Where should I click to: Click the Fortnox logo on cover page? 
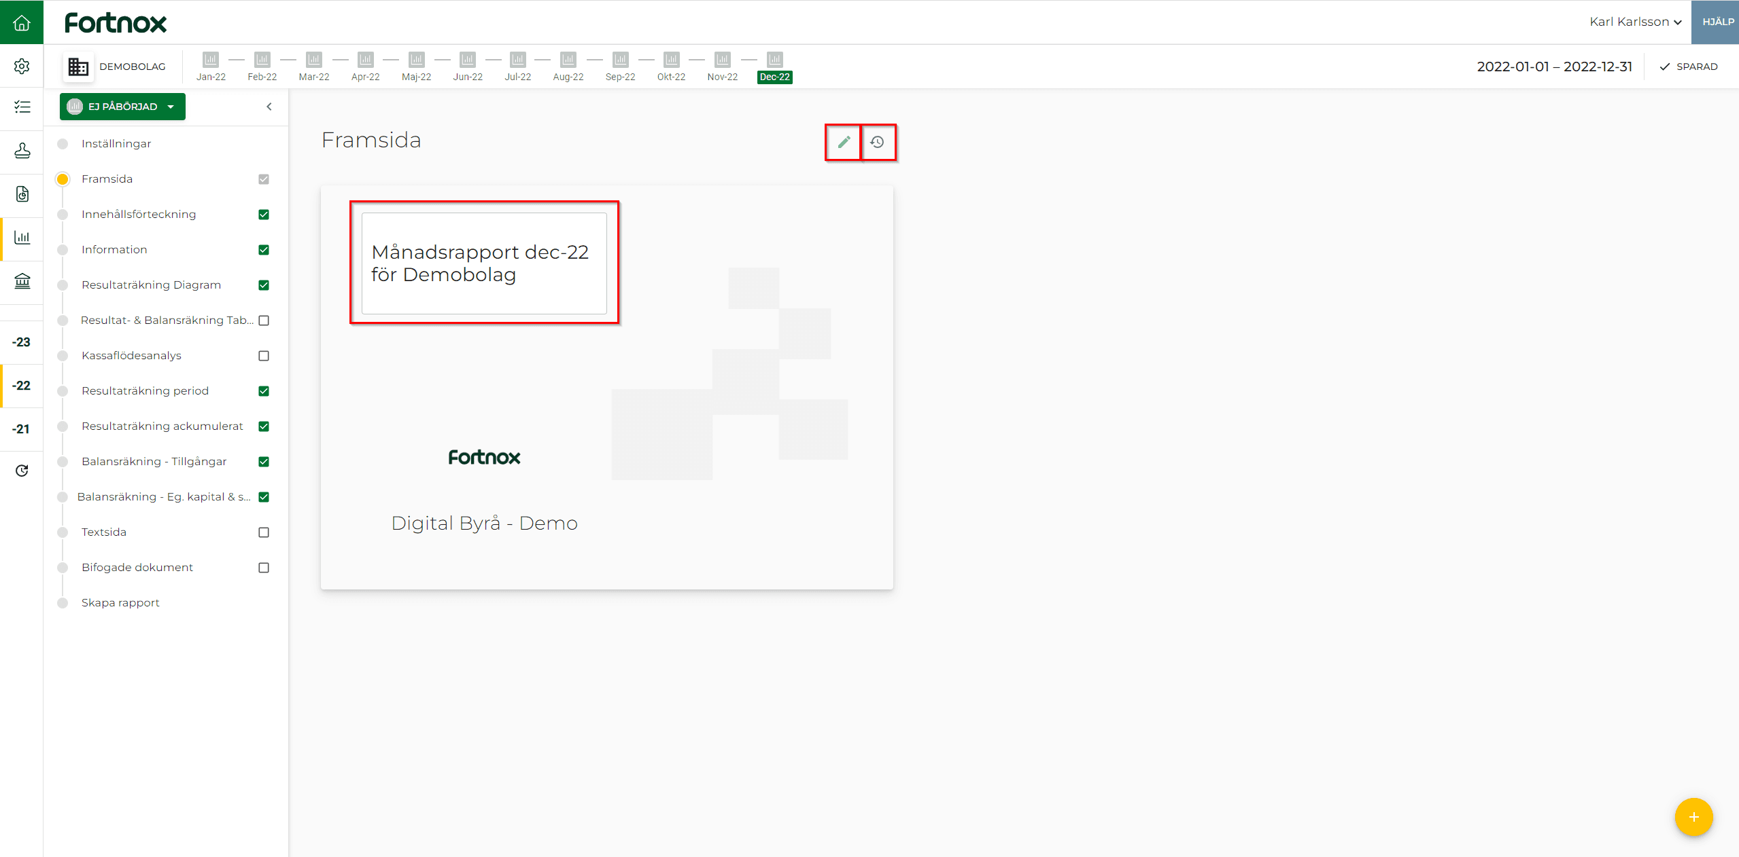coord(484,457)
